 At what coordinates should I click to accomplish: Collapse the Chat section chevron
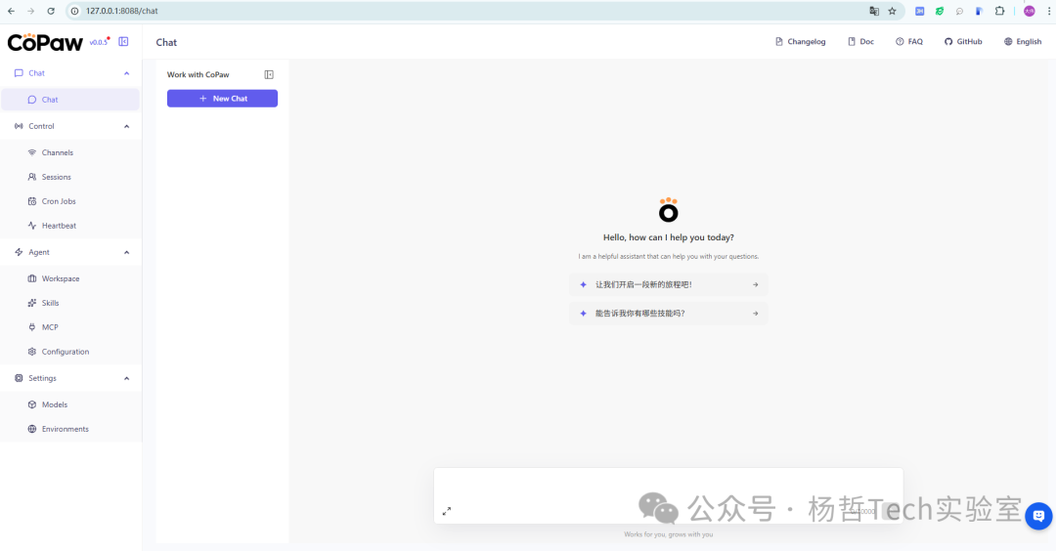[x=126, y=73]
